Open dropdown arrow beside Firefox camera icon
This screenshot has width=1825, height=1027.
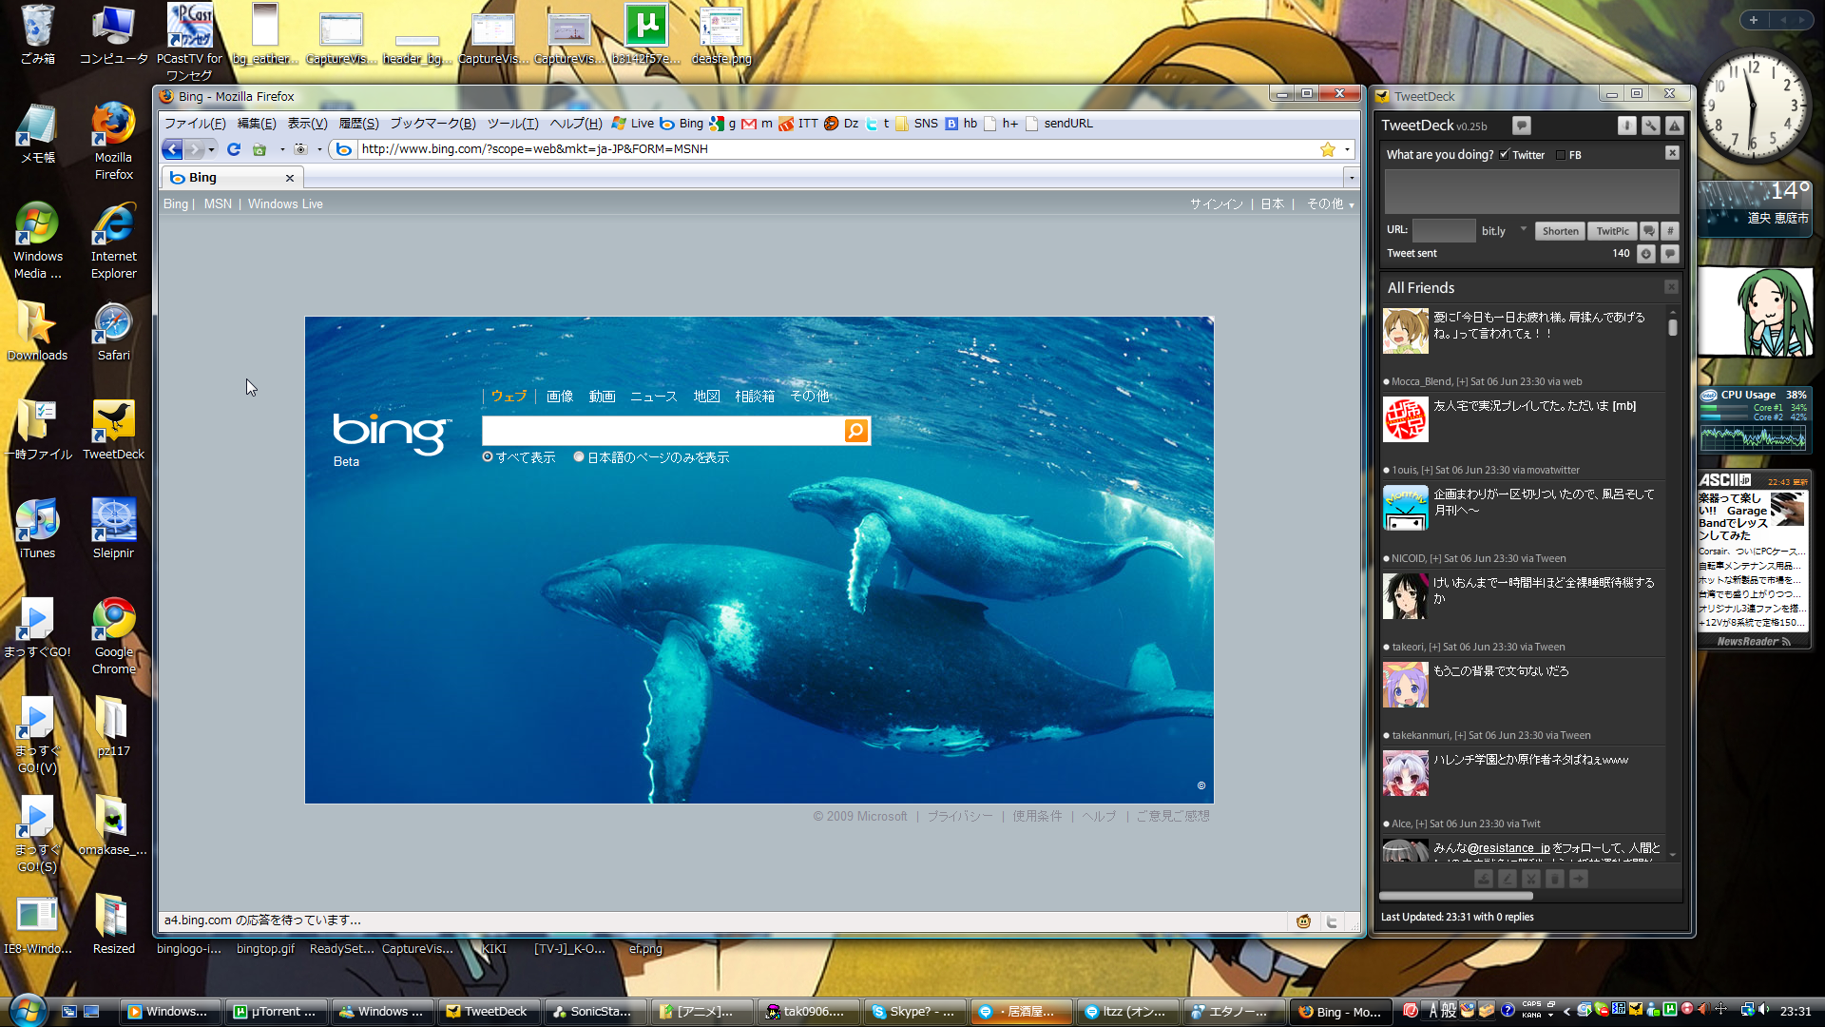(319, 149)
